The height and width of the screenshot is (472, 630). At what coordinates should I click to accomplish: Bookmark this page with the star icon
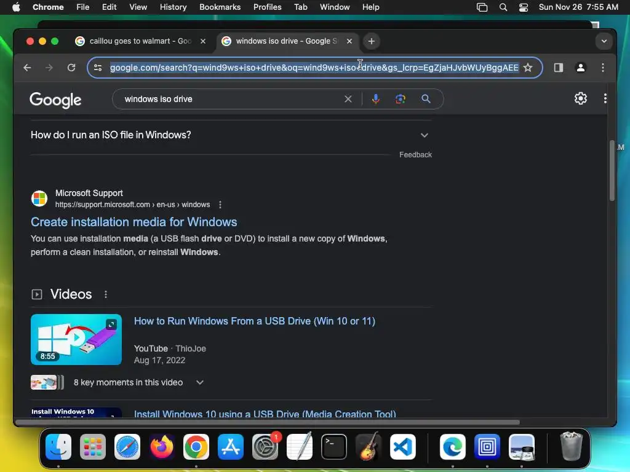click(x=527, y=68)
